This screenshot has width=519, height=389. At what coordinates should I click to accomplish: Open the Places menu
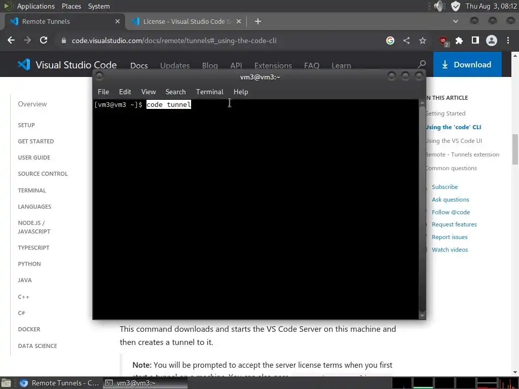pyautogui.click(x=71, y=6)
